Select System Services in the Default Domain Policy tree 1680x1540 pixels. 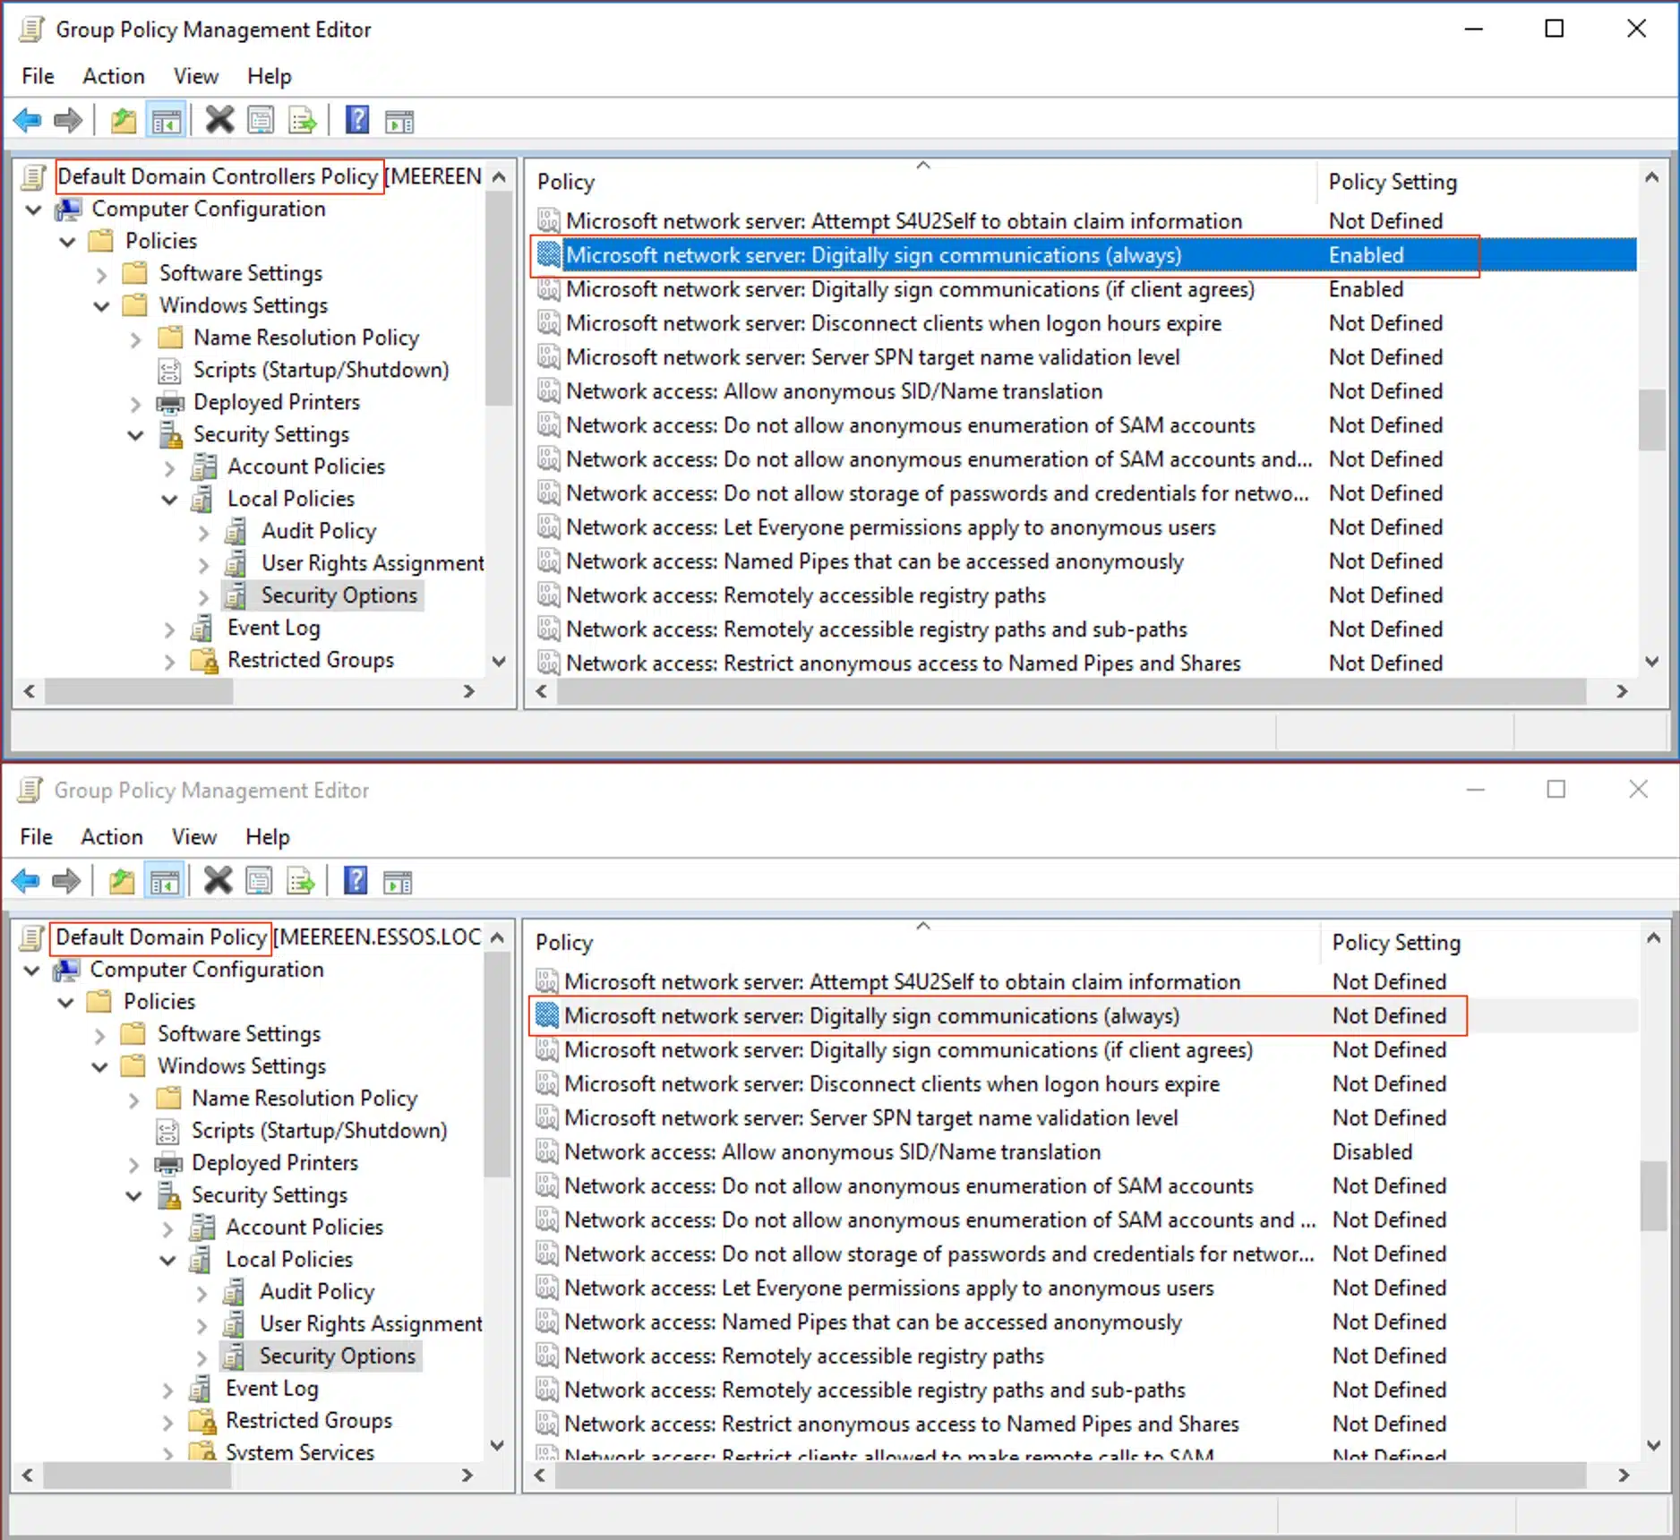tap(299, 1451)
